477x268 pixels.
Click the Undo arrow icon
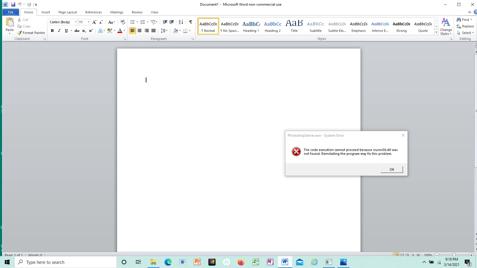(x=20, y=4)
